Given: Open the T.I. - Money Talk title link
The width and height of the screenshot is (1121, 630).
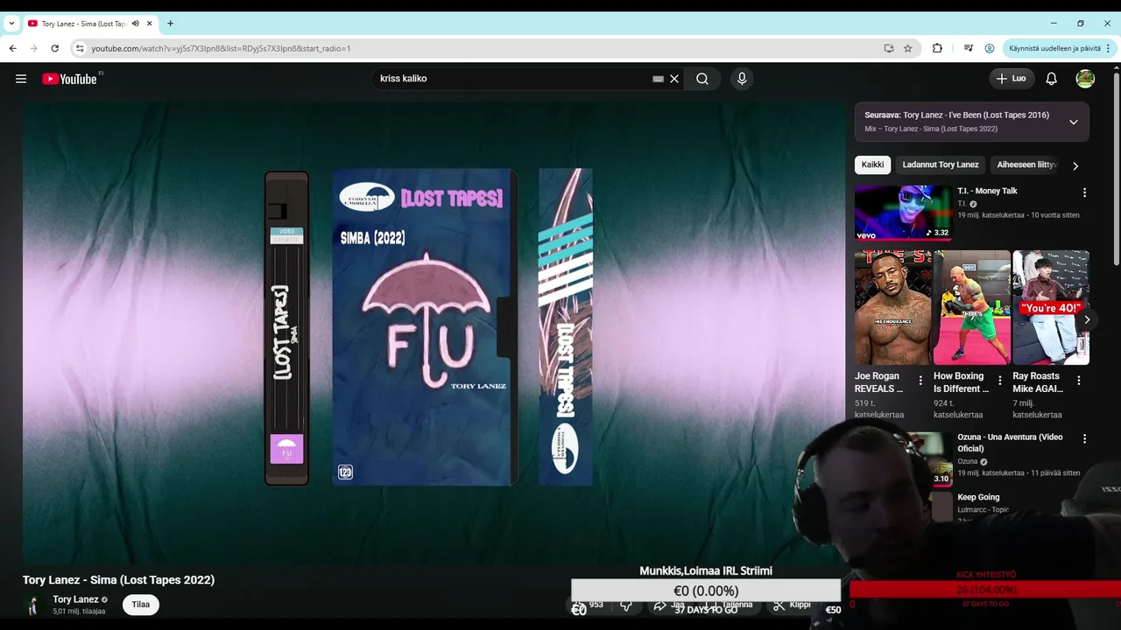Looking at the screenshot, I should point(987,191).
